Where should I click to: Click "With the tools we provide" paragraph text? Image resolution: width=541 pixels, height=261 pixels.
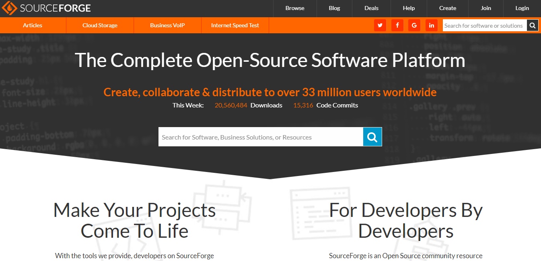click(134, 256)
